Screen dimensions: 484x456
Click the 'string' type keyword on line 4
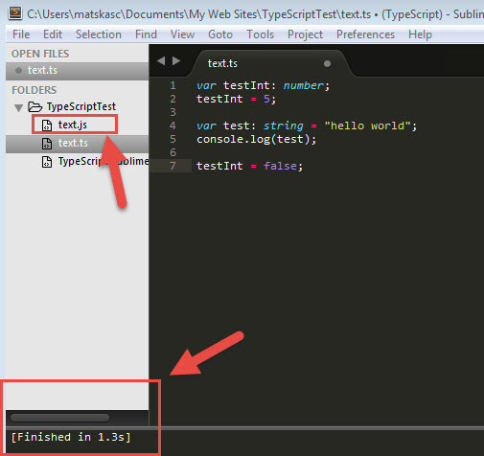pyautogui.click(x=284, y=125)
